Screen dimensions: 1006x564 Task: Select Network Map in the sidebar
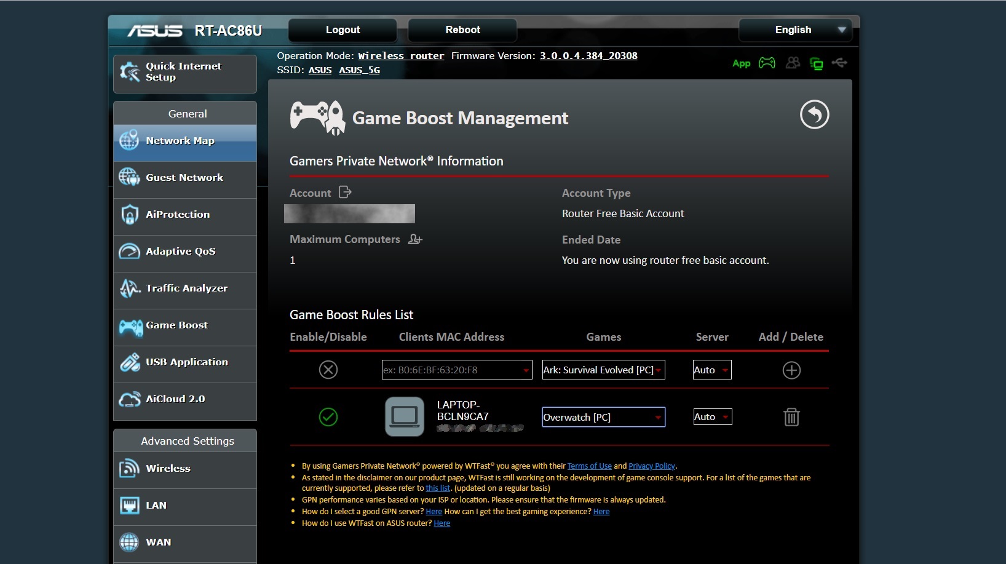pyautogui.click(x=185, y=143)
